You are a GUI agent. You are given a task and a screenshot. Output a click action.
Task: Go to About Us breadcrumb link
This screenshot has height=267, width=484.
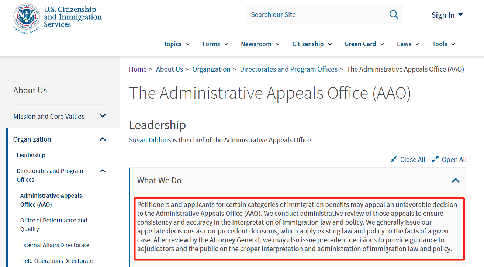click(x=169, y=69)
